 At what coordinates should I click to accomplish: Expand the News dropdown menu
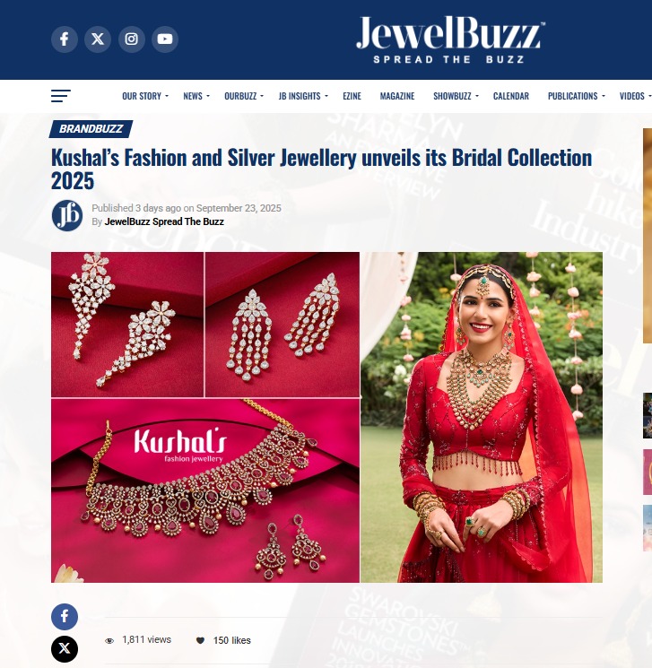click(x=196, y=96)
